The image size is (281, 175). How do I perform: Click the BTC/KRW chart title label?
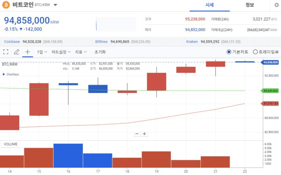click(x=10, y=64)
